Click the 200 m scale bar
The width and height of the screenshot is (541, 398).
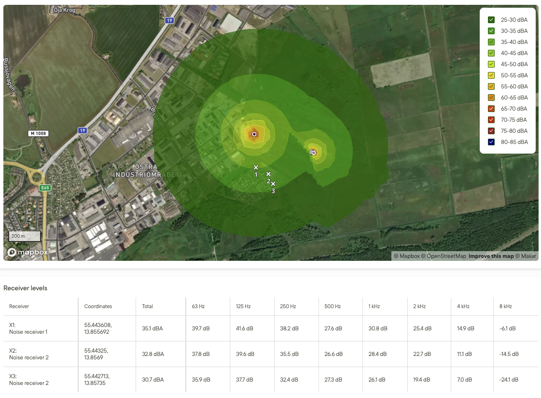(25, 236)
